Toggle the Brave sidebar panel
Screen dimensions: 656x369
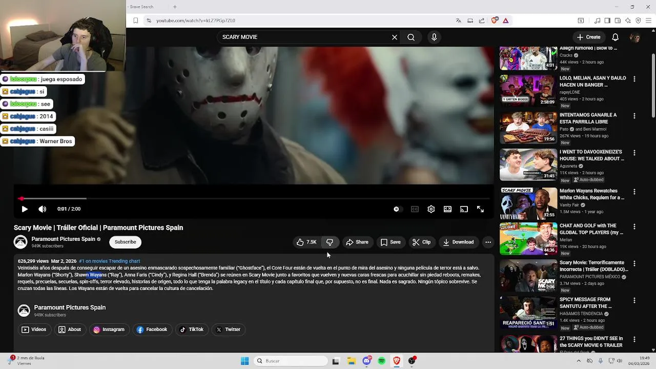[607, 20]
